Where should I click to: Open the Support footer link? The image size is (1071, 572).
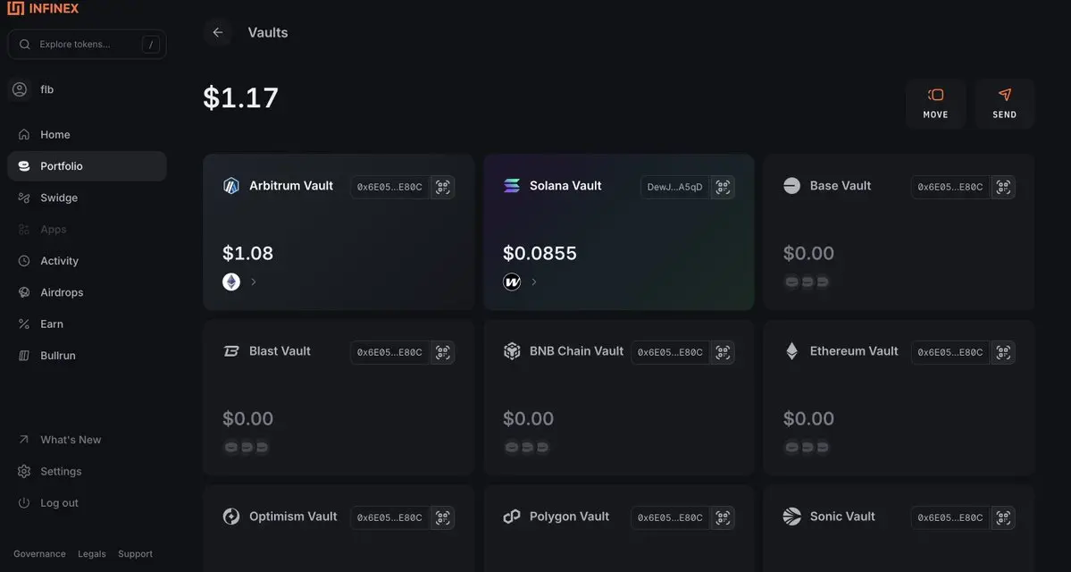click(135, 553)
